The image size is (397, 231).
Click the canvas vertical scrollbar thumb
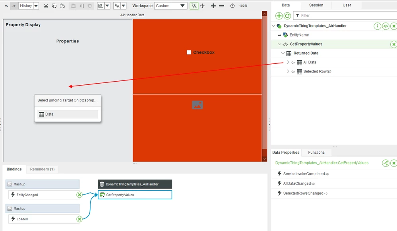click(265, 83)
